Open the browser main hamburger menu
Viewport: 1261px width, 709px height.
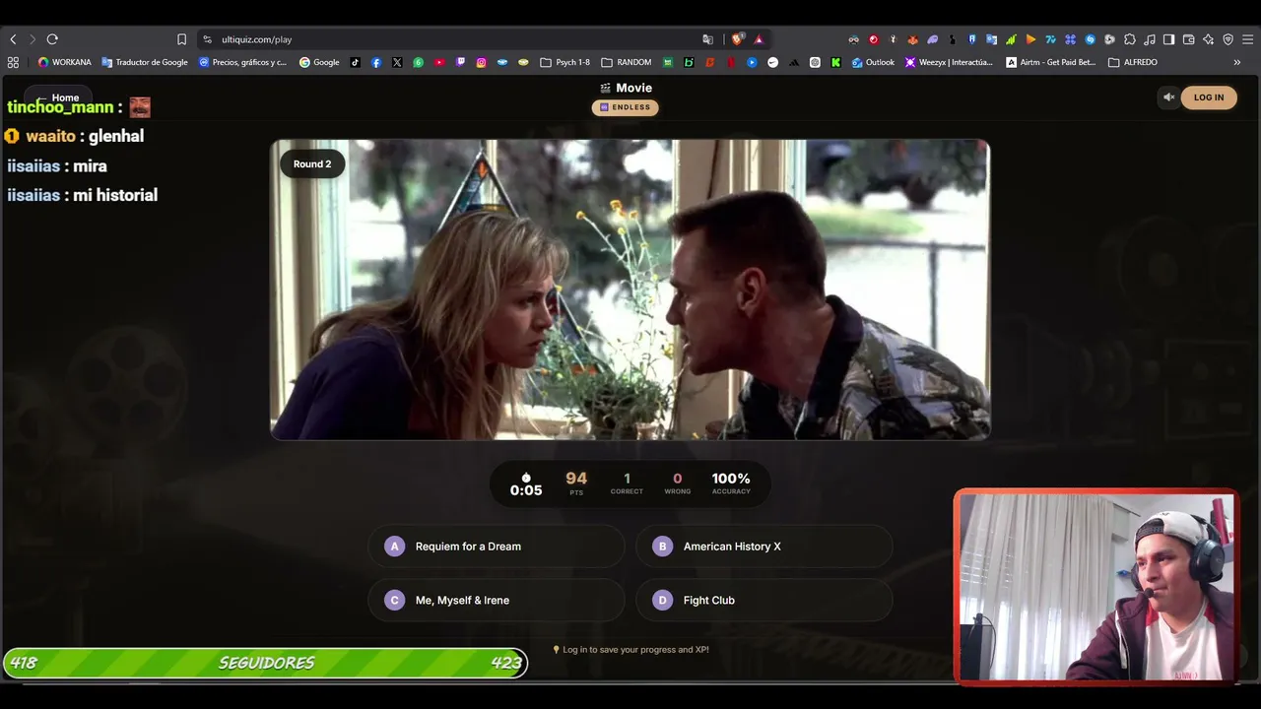(1247, 39)
